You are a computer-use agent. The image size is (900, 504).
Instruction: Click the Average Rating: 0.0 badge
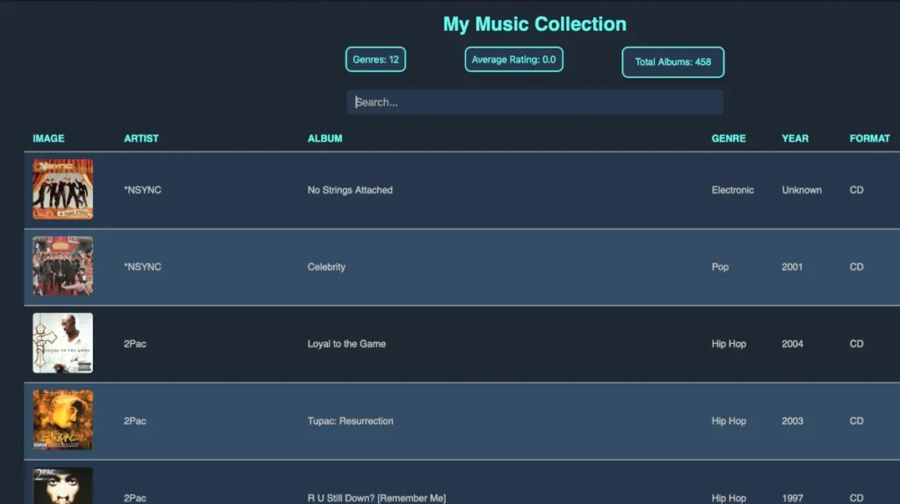pyautogui.click(x=513, y=59)
